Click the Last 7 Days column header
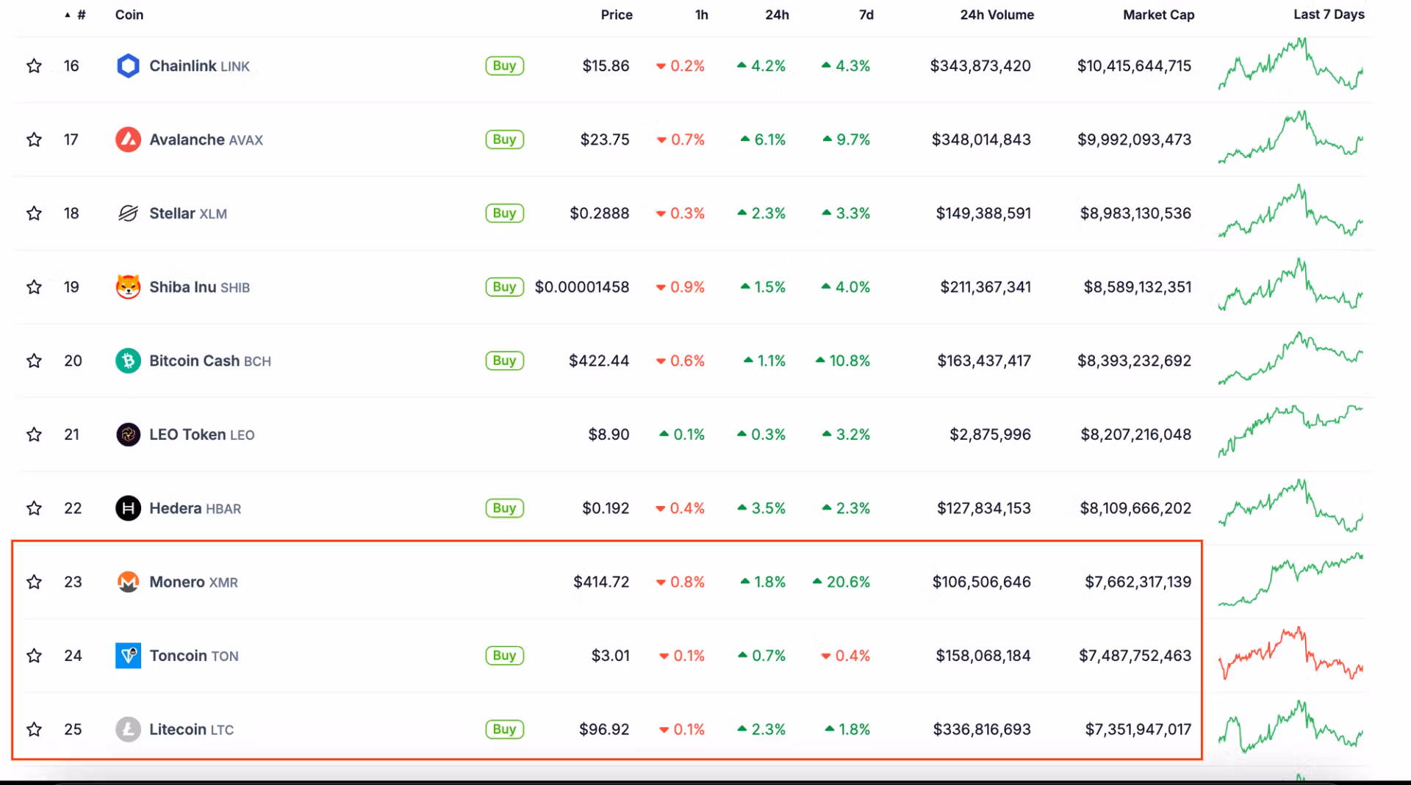The image size is (1411, 785). point(1329,15)
